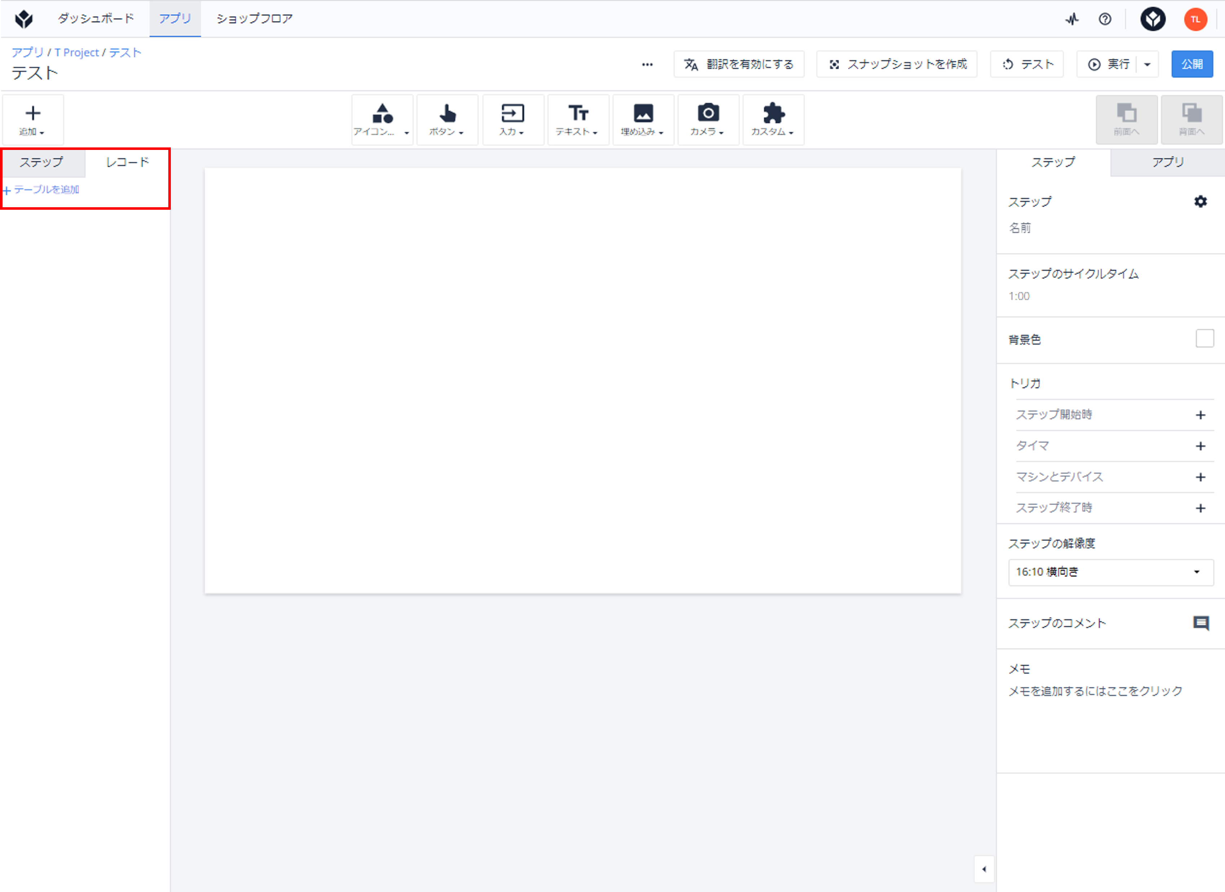Click the step settings gear icon

(x=1200, y=201)
